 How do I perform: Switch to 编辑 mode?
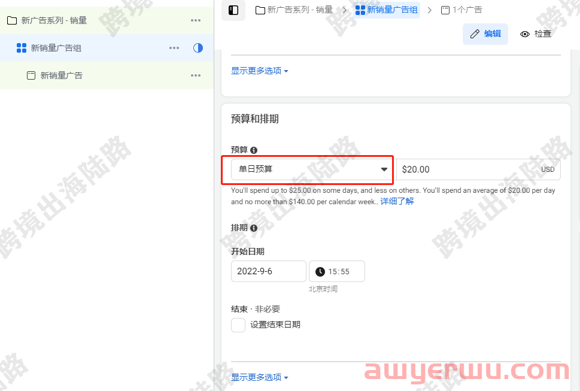[x=485, y=34]
